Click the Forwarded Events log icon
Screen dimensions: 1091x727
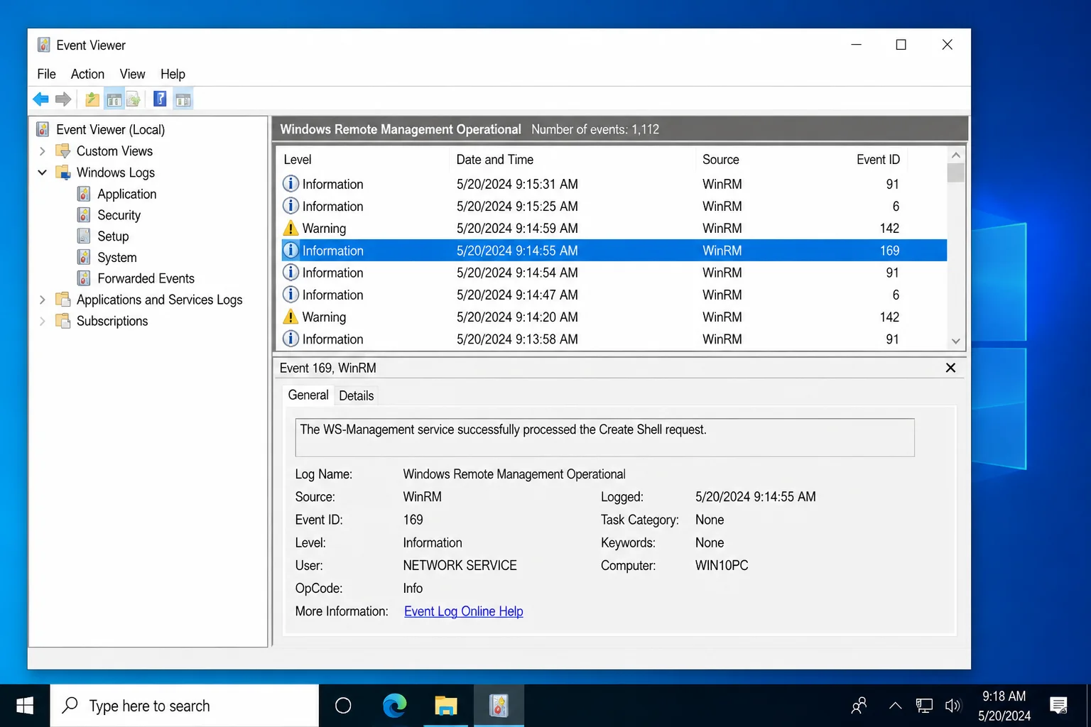[x=84, y=278]
